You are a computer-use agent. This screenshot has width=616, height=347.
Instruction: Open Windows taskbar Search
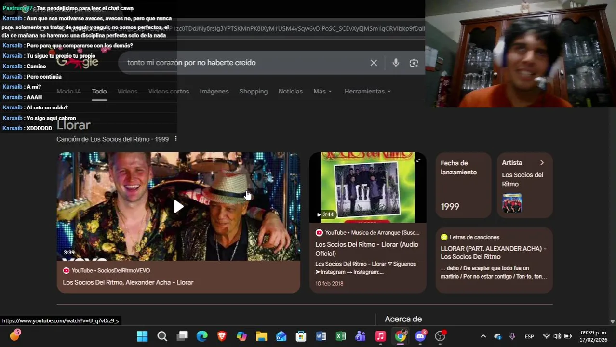coord(162,336)
